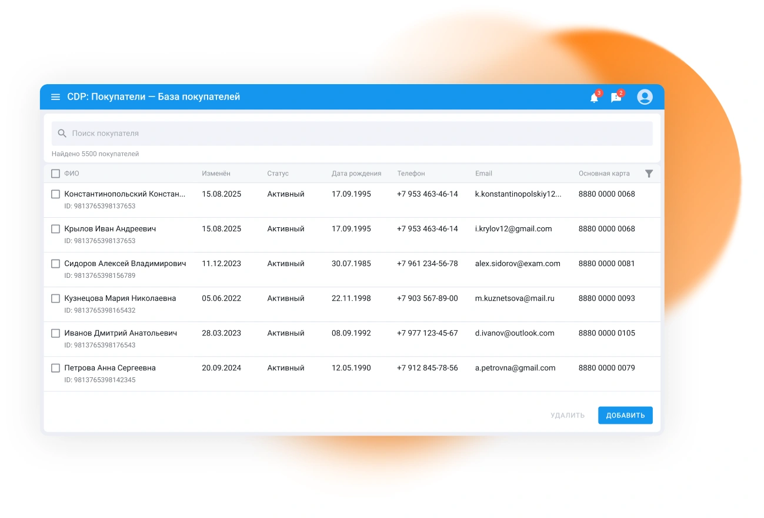Open messages icon with 2 unread
The width and height of the screenshot is (764, 518).
[616, 98]
